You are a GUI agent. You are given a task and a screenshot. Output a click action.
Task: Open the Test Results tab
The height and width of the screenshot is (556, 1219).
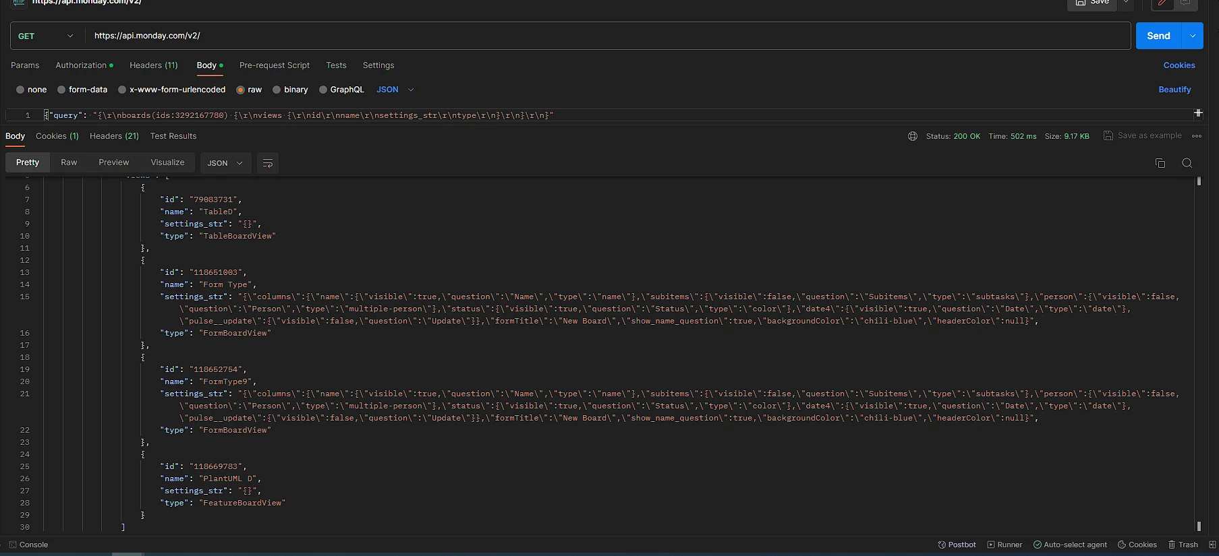point(173,136)
